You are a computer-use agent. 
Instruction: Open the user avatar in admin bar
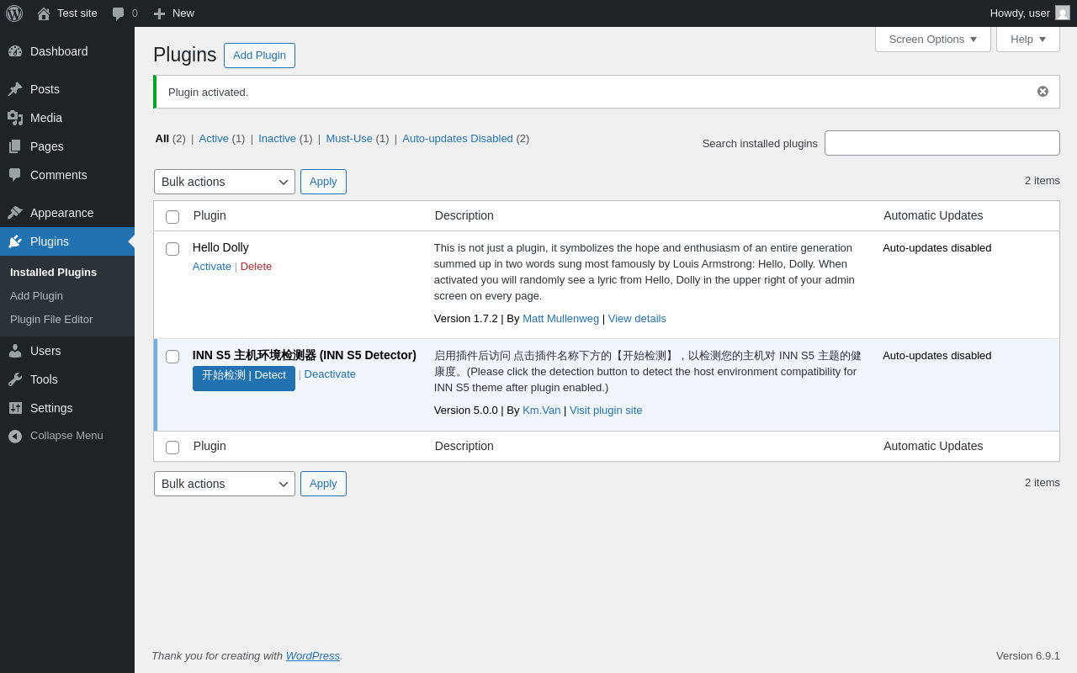tap(1063, 13)
